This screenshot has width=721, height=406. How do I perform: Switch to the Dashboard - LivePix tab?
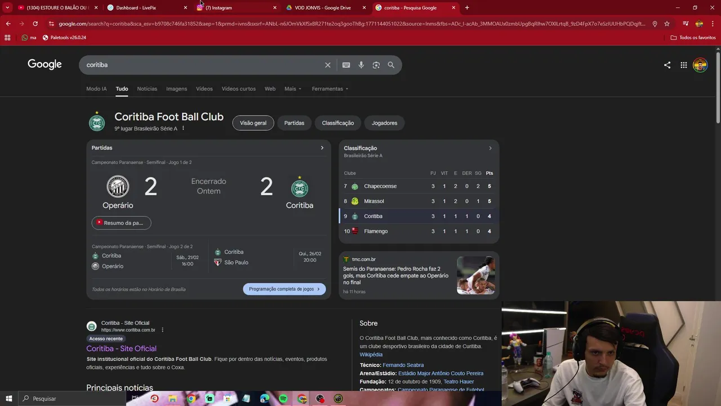(x=146, y=8)
